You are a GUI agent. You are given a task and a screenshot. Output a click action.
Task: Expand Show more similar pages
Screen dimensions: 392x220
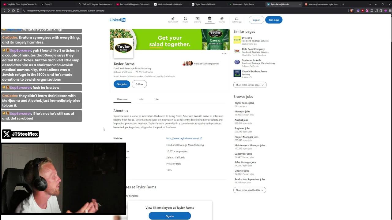click(250, 85)
